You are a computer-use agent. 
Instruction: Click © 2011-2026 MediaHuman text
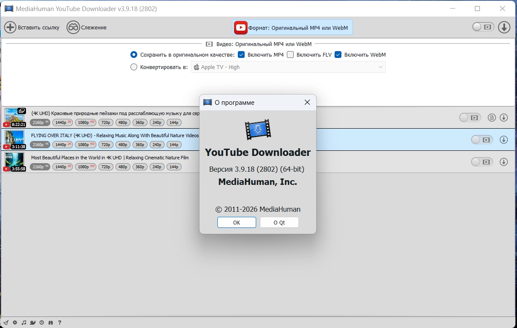(258, 209)
